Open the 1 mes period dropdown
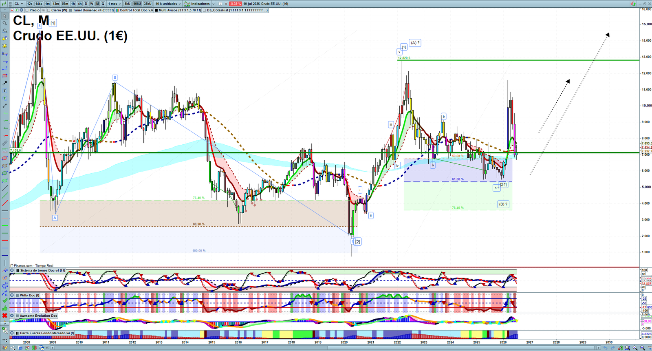This screenshot has height=351, width=652. click(x=115, y=4)
